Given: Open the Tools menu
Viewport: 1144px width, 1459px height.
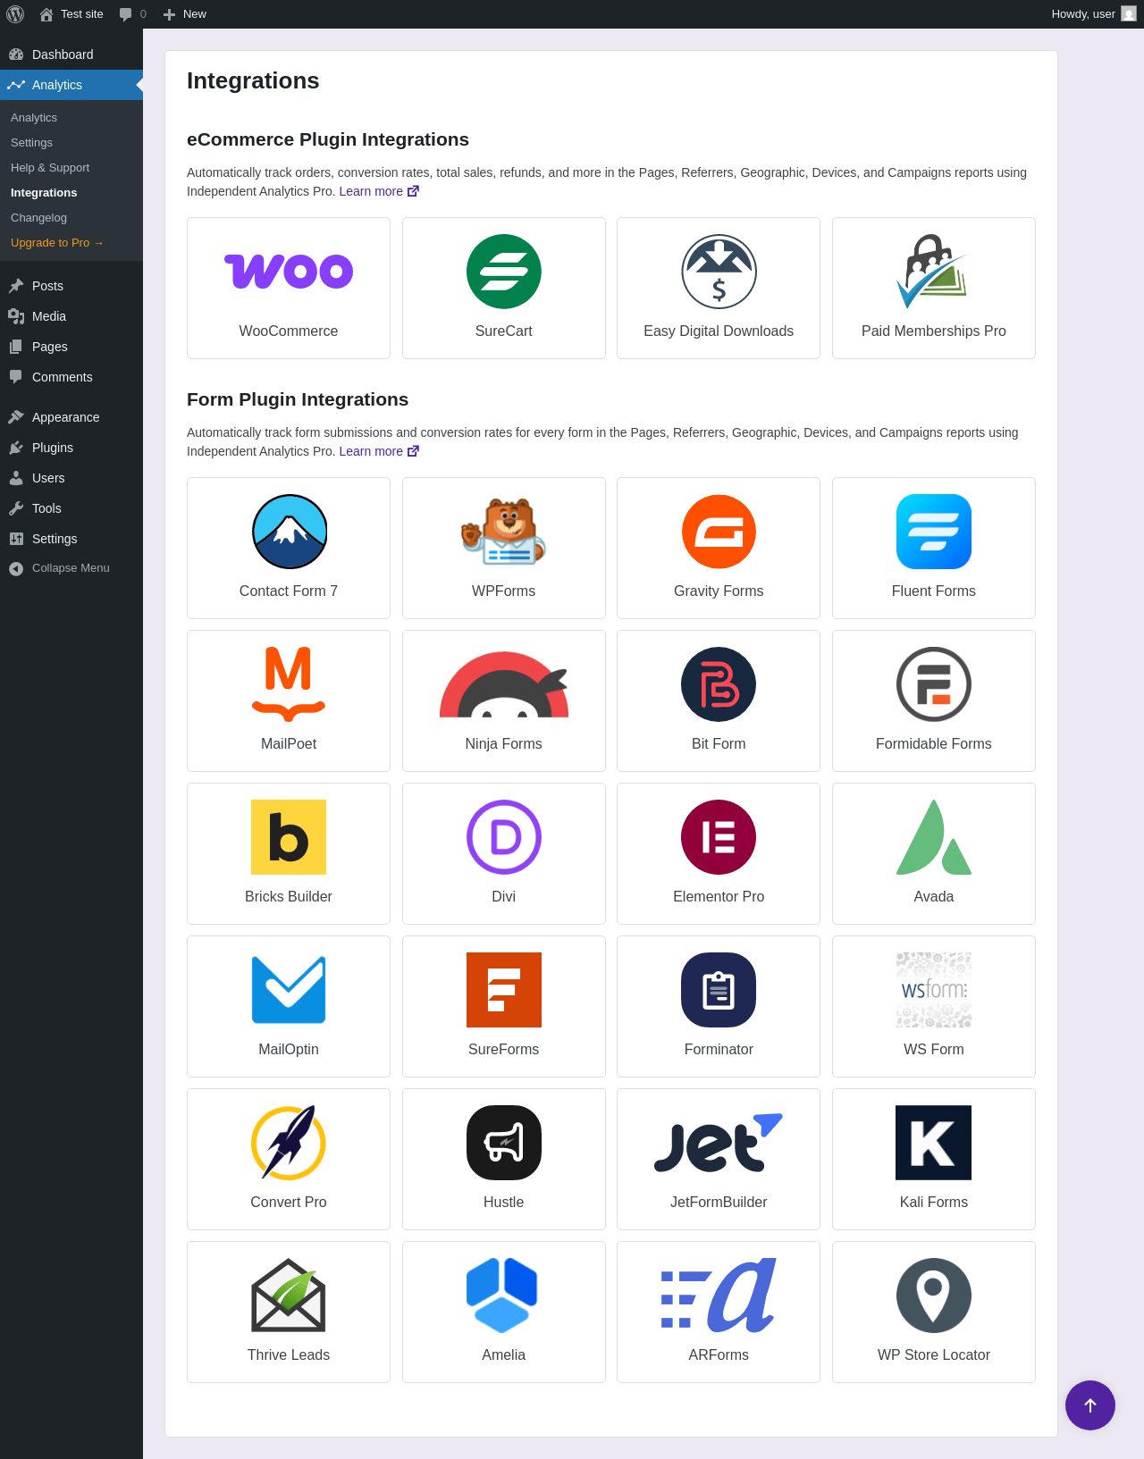Looking at the screenshot, I should click(x=71, y=508).
